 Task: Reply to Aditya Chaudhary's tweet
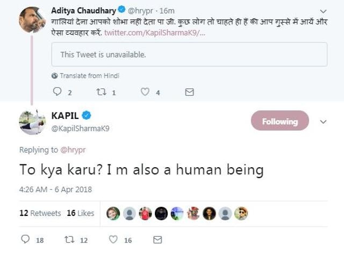pos(58,92)
